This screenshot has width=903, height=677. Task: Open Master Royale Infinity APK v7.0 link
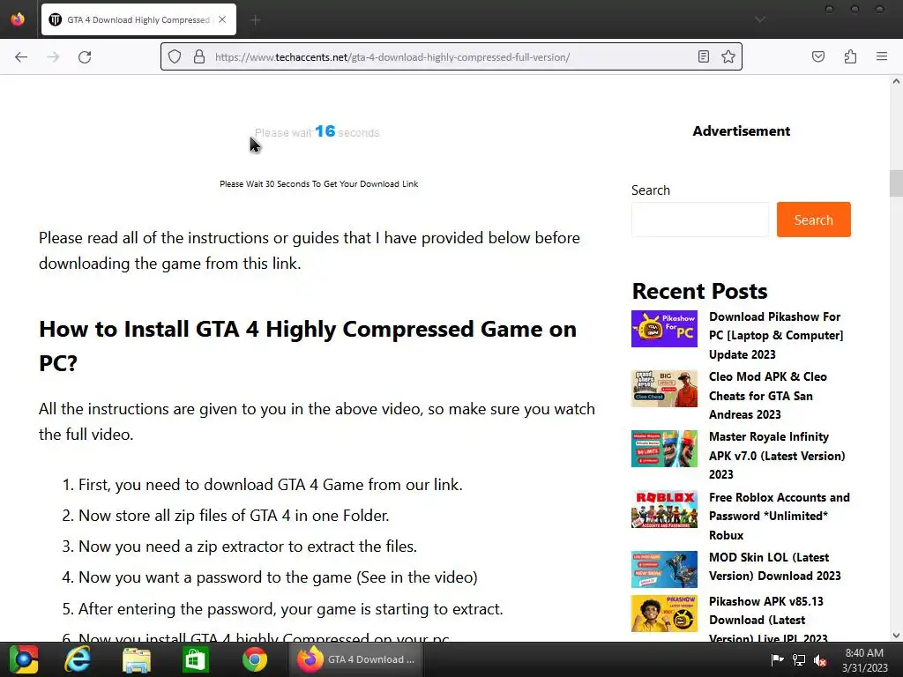coord(777,456)
